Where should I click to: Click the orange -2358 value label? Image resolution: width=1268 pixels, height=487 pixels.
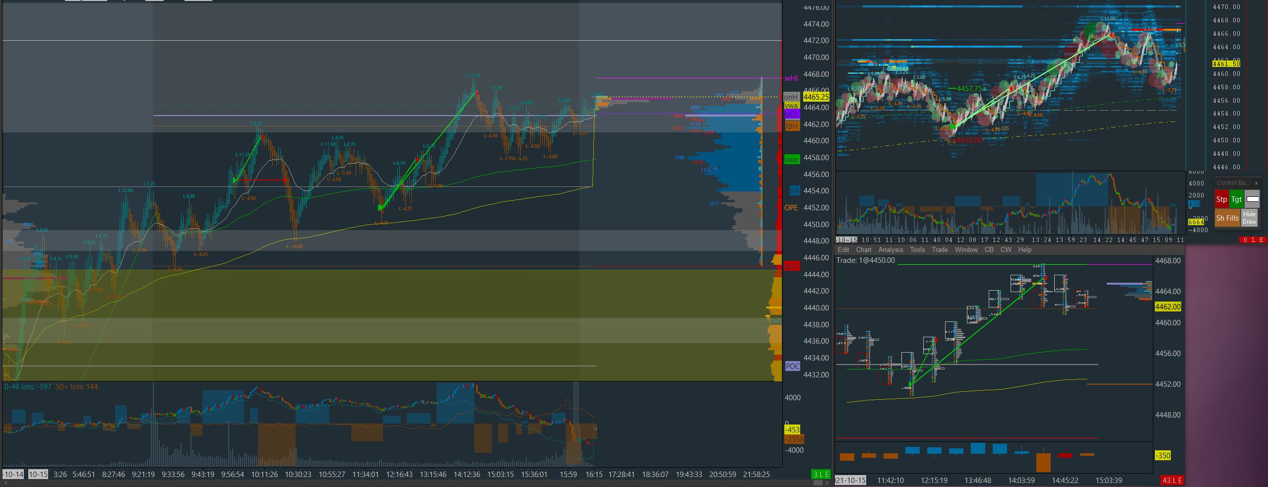[794, 439]
